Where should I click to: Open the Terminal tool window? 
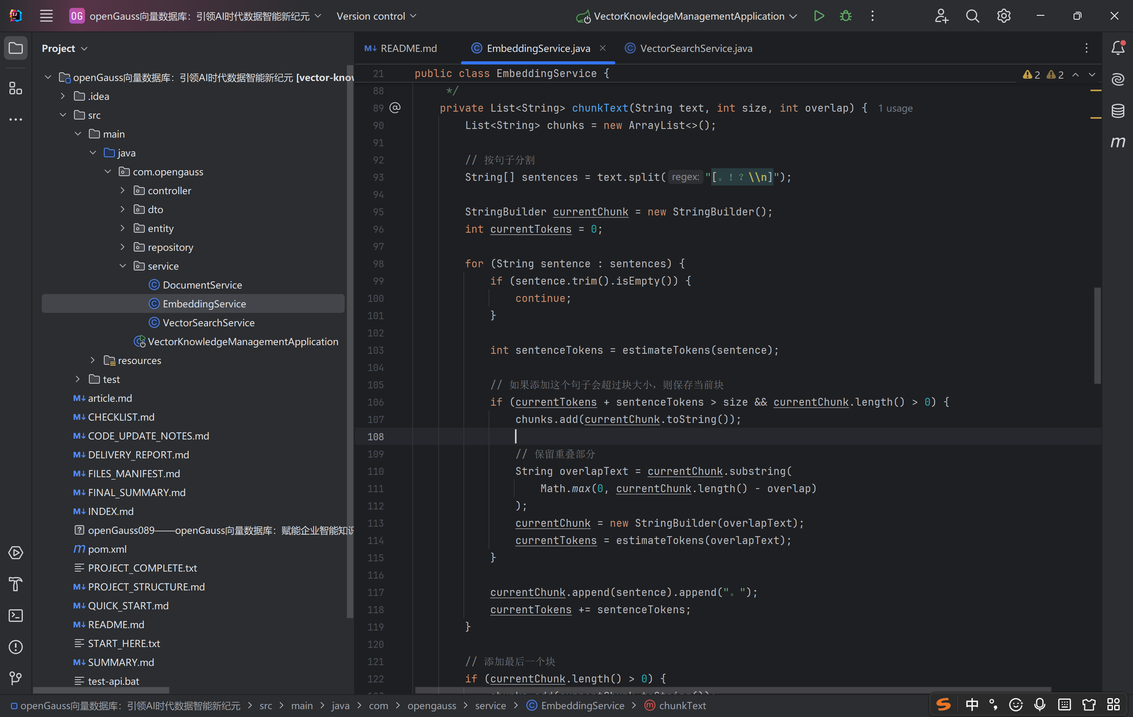pos(15,616)
